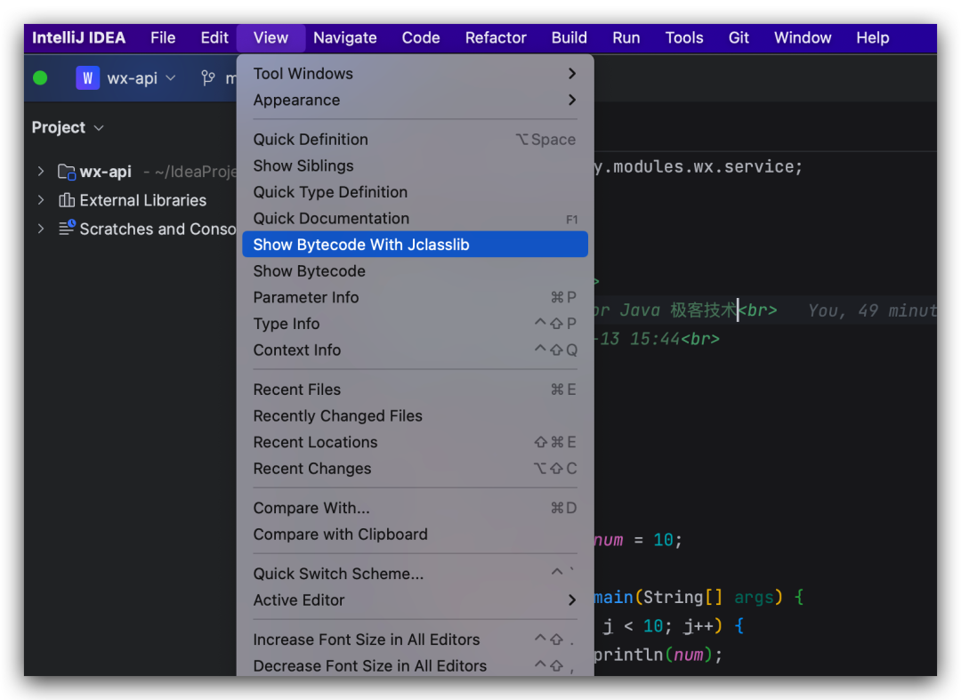Click the Scratches and Consoles icon

[x=67, y=229]
